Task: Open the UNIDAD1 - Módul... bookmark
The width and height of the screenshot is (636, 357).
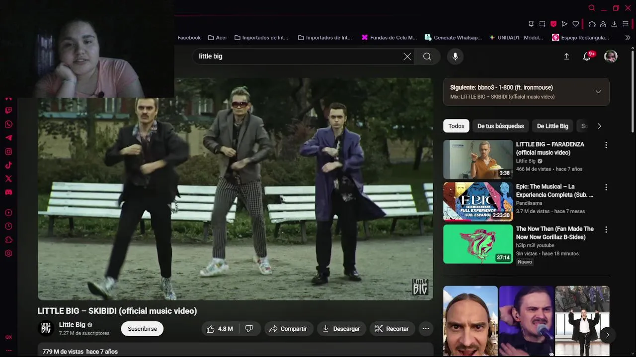Action: pos(516,38)
